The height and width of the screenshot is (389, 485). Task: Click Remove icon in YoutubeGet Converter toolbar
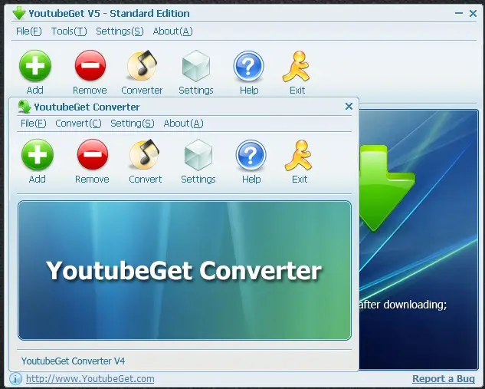click(x=93, y=154)
